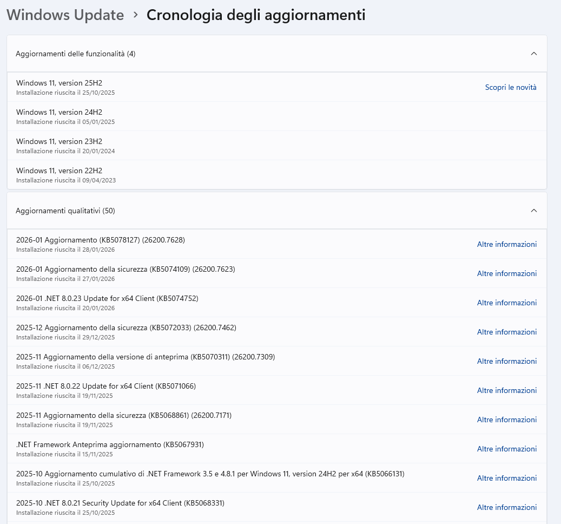The width and height of the screenshot is (561, 524).
Task: Open Scopri le novità for version 25H2
Action: point(511,87)
